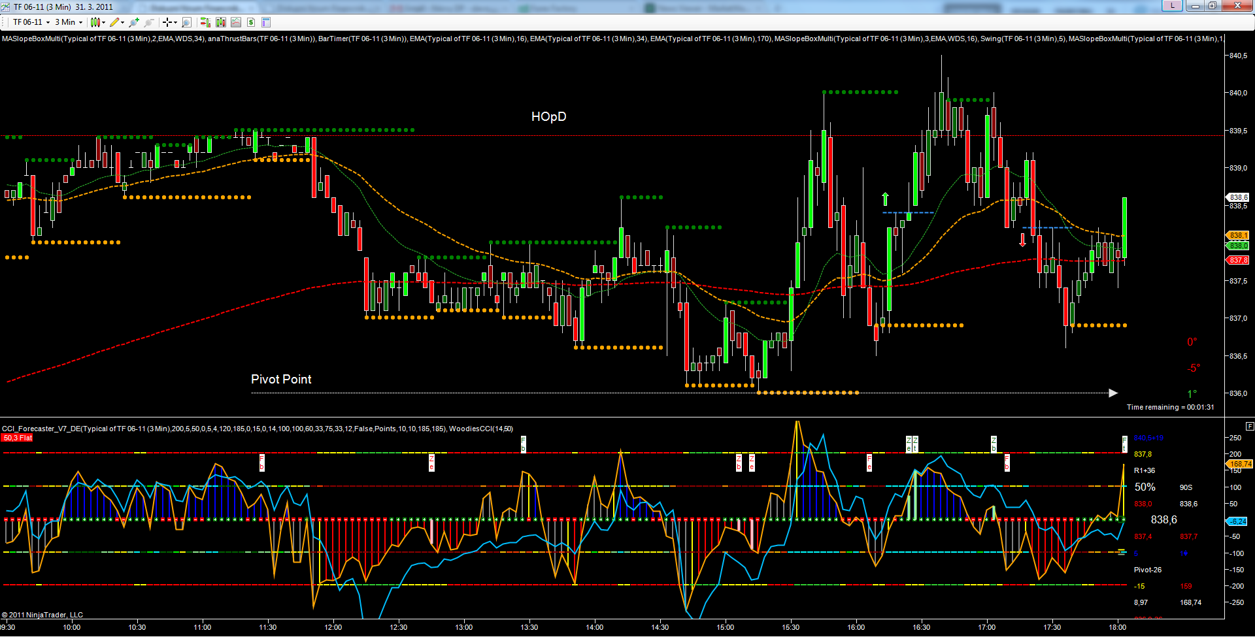Viewport: 1255px width, 637px height.
Task: Open the chart trader panel icon
Action: [x=205, y=22]
